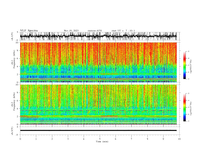Screen dimensions: 202x156
Task: Click the ch.1 spectrogram panel
Action: (98, 62)
